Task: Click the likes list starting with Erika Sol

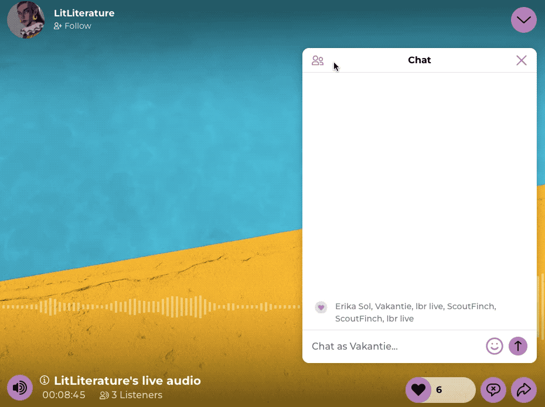Action: click(415, 313)
